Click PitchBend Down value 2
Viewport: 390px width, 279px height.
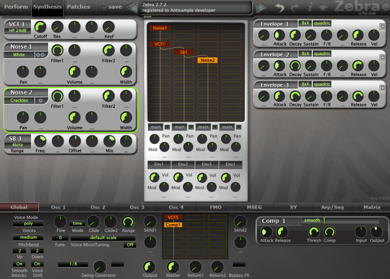click(x=38, y=251)
